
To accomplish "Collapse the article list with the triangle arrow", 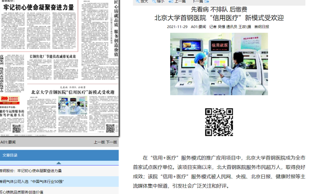I will 58,163.
